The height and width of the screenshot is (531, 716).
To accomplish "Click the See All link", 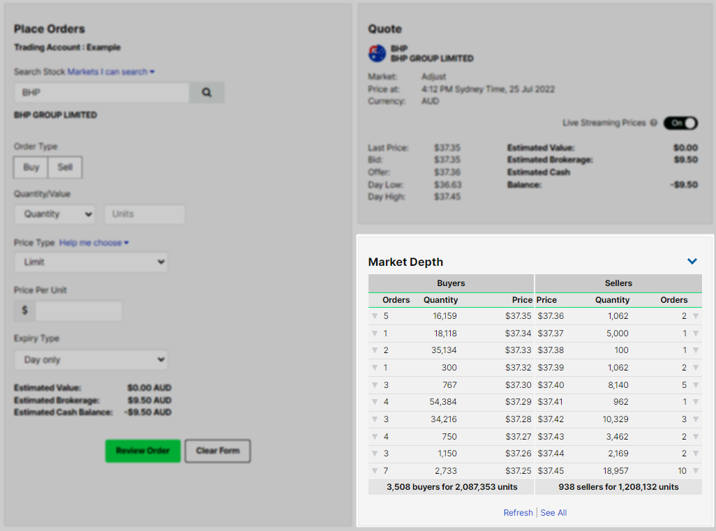I will (x=553, y=513).
